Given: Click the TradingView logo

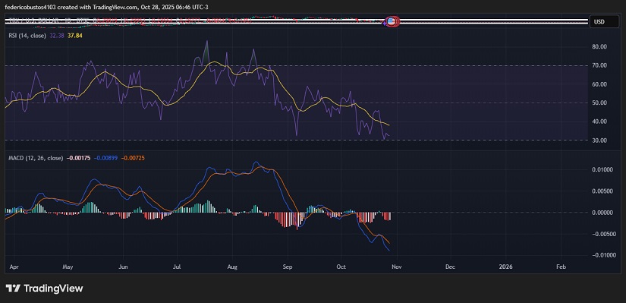Looking at the screenshot, I should click(x=44, y=289).
